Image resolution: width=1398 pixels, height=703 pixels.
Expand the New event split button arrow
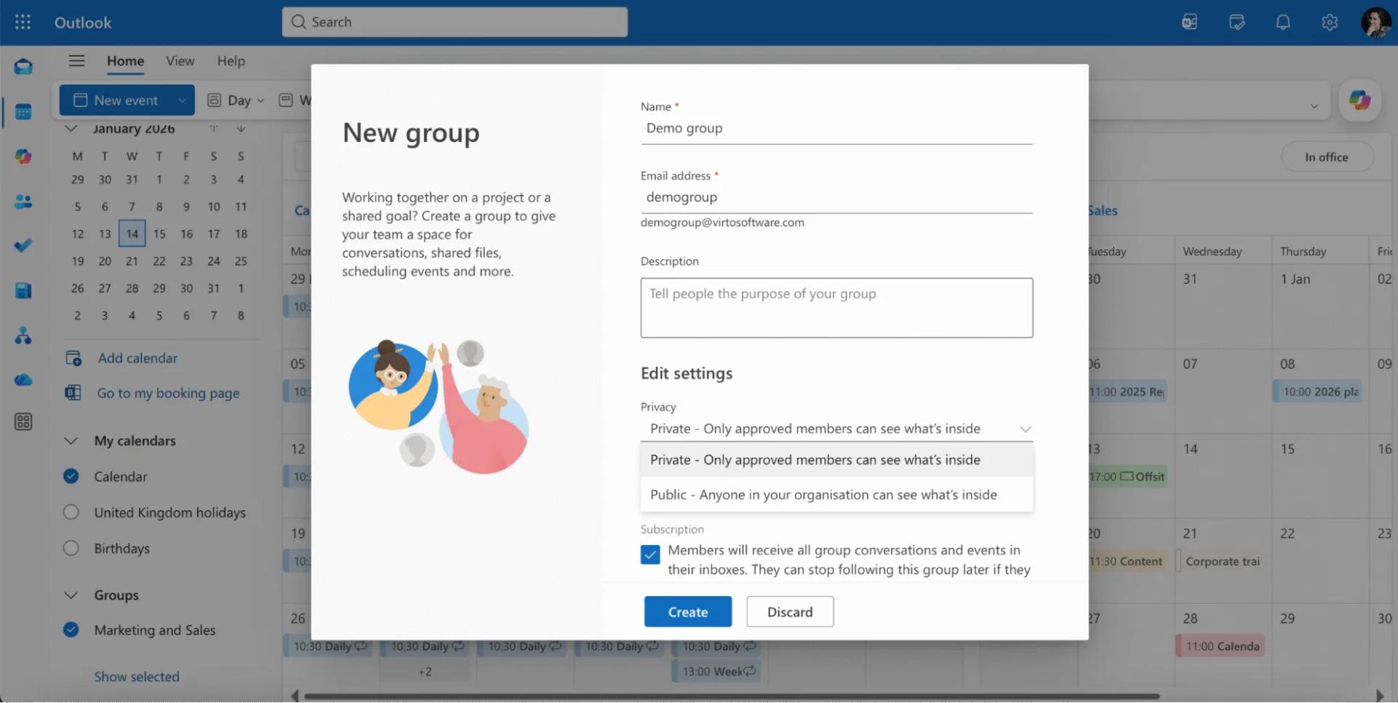point(183,100)
